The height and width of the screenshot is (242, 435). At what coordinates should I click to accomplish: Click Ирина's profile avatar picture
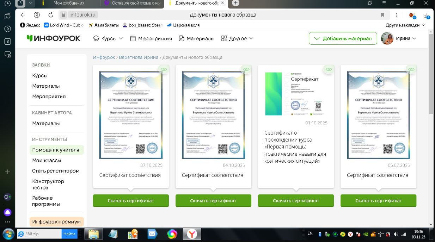click(x=387, y=38)
